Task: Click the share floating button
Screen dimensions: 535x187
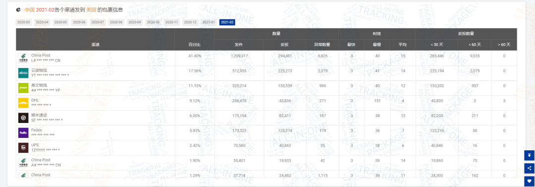Action: [x=529, y=168]
